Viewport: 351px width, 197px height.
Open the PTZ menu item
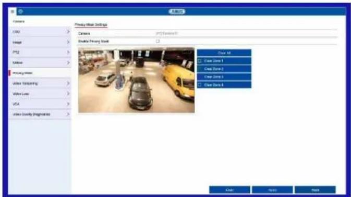[x=40, y=52]
